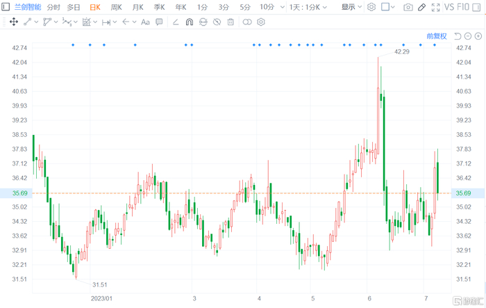Select the chart measure tool
Screen dimensions: 486x308
tap(87, 22)
